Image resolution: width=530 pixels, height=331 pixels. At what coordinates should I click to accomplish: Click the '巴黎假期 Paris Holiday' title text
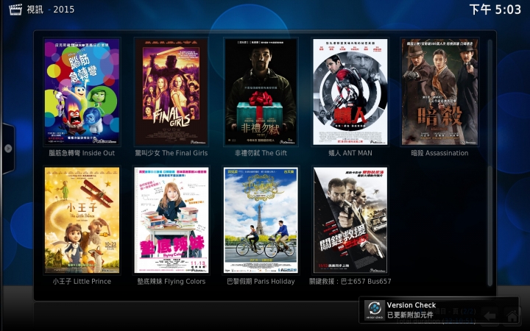[261, 281]
